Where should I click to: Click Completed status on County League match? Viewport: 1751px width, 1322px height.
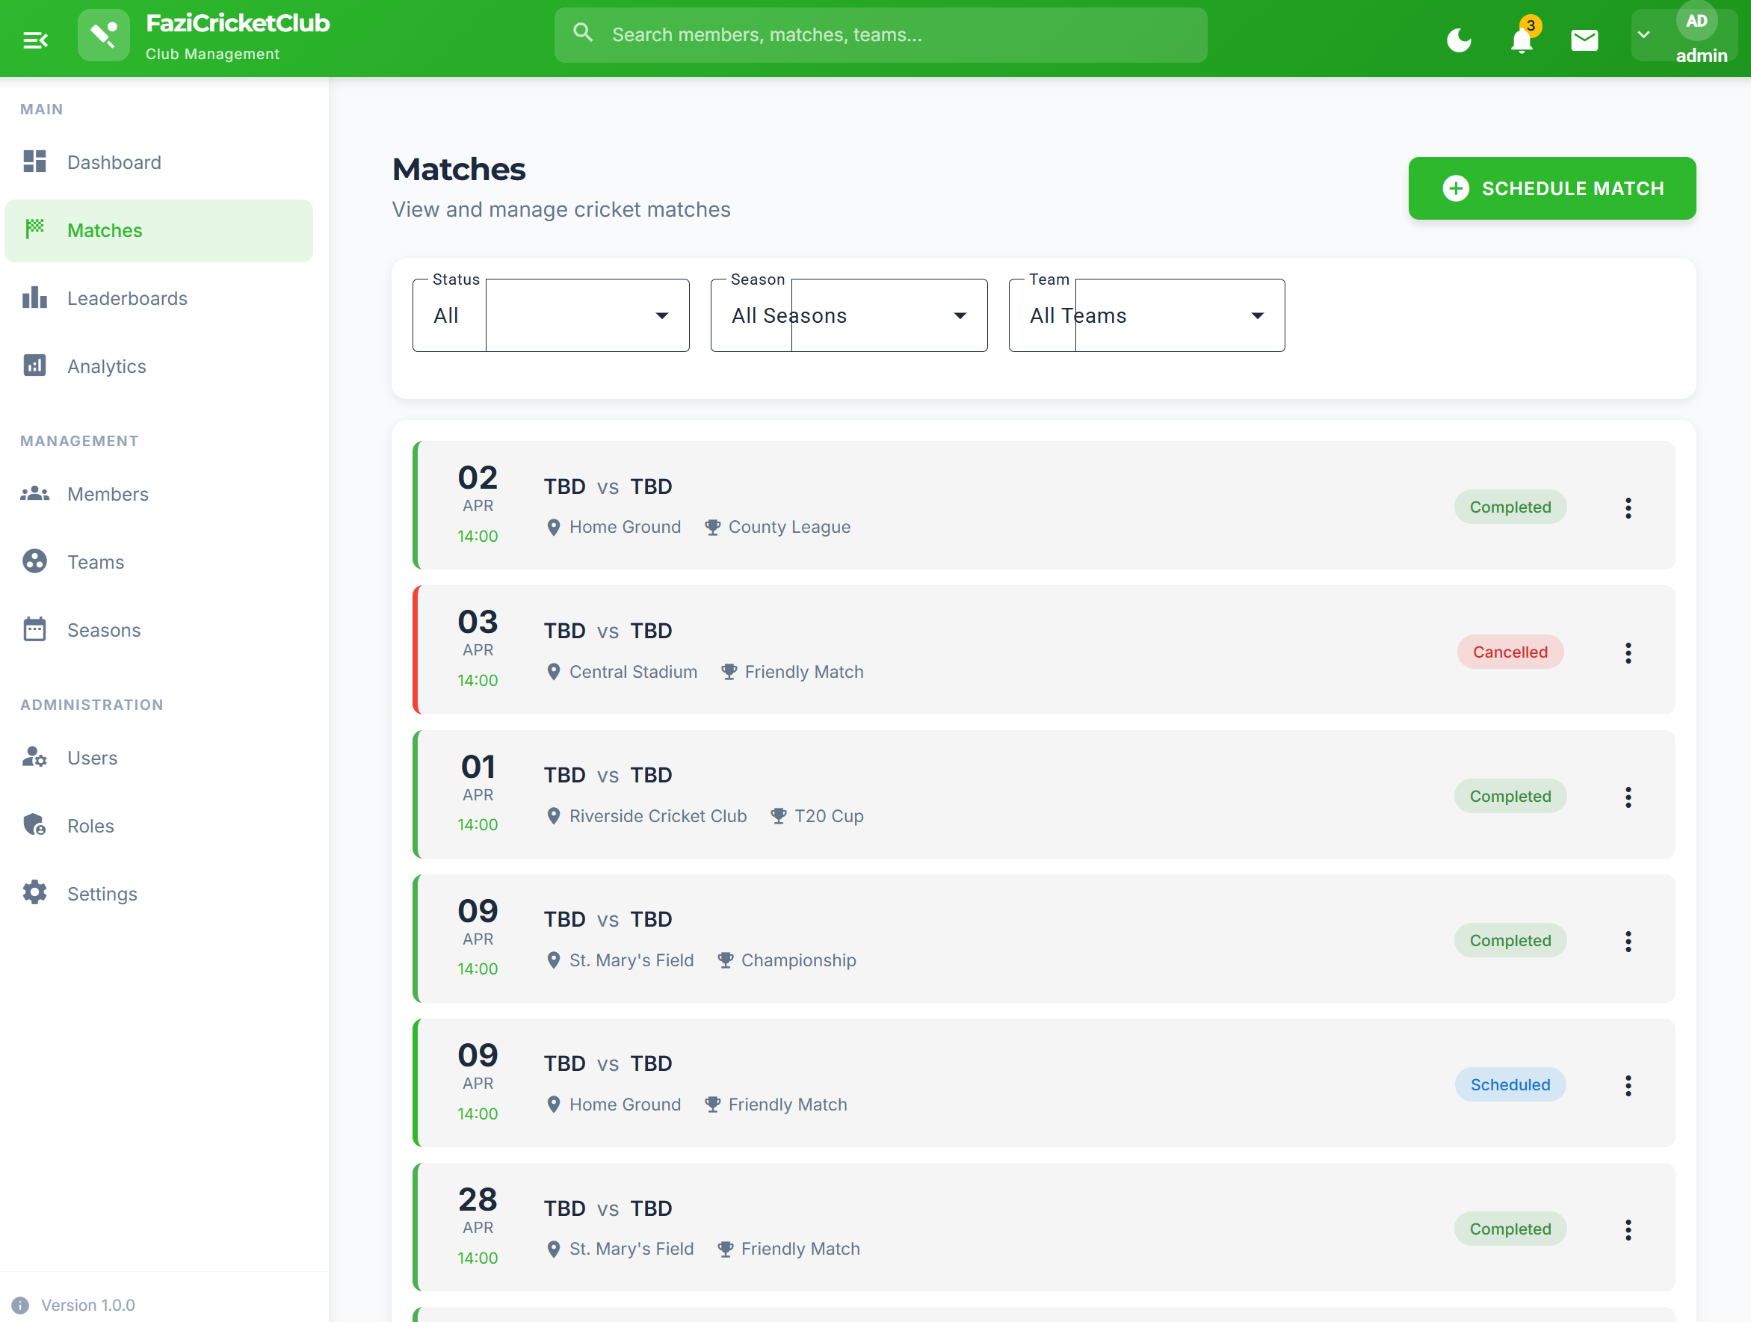point(1510,507)
